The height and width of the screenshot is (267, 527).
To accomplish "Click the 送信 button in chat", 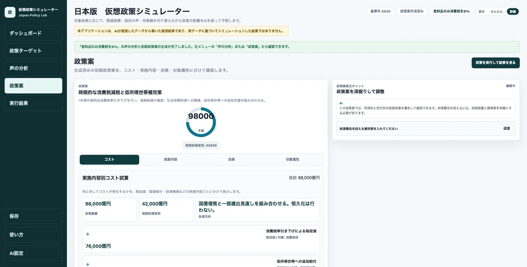I will pos(506,128).
